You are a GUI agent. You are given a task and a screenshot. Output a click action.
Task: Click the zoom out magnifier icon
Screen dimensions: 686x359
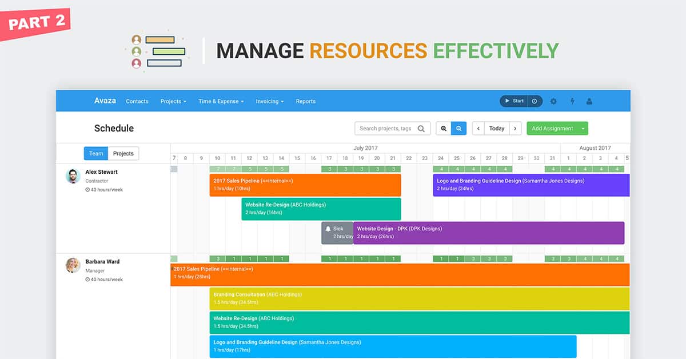[458, 129]
